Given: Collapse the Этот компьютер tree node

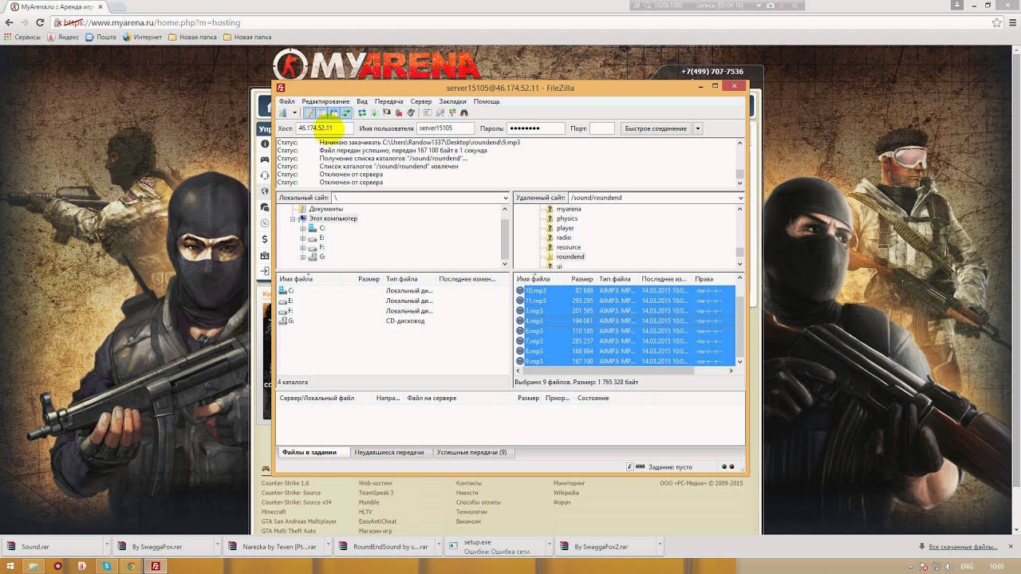Looking at the screenshot, I should click(294, 218).
